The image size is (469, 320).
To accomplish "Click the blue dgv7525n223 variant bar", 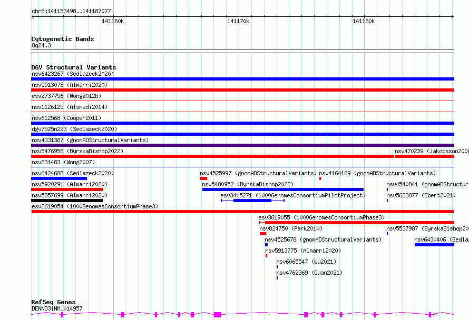I will 242,134.
